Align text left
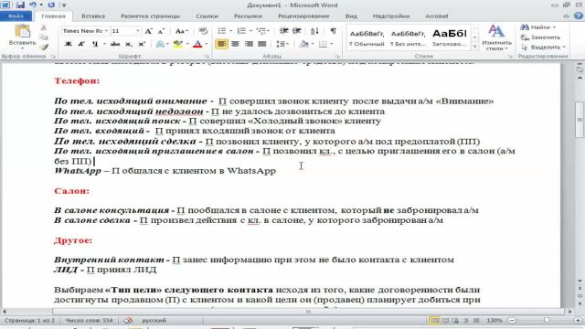Viewport: 585px width, 329px height. pyautogui.click(x=221, y=44)
